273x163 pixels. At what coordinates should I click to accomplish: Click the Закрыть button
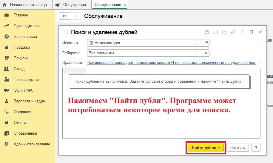coord(237,148)
